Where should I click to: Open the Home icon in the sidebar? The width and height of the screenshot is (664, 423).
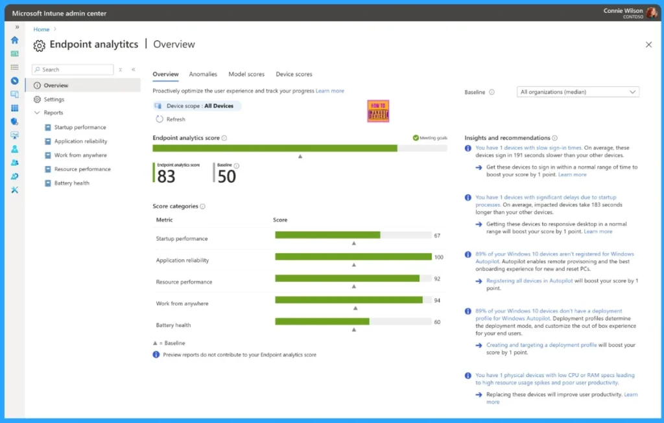click(x=14, y=40)
